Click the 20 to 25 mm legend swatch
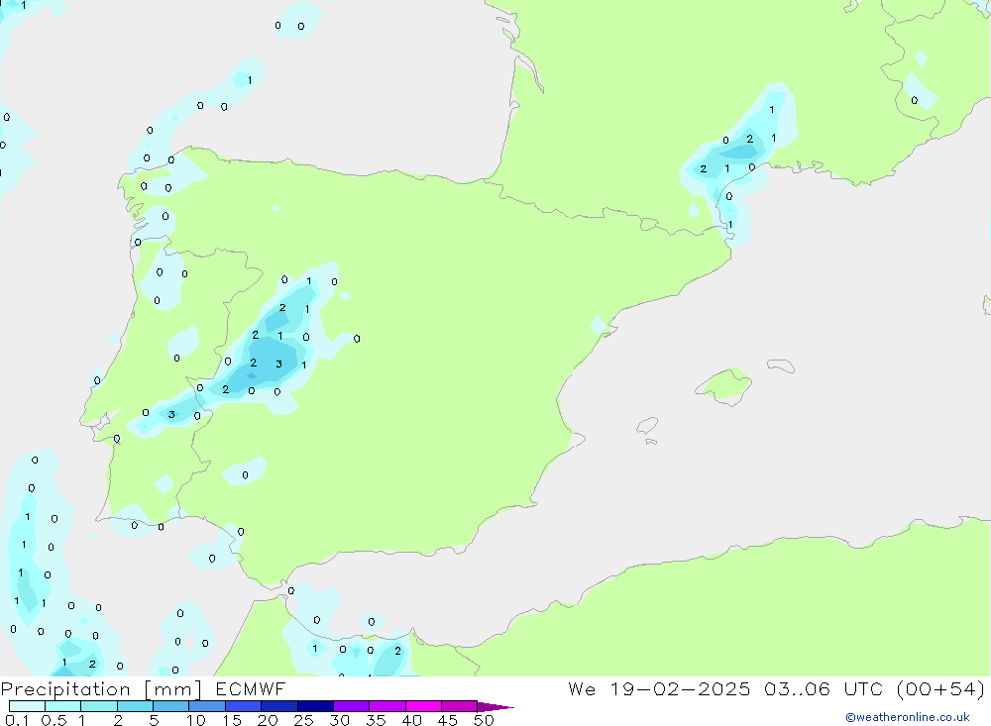Viewport: 991px width, 726px height. tap(279, 706)
